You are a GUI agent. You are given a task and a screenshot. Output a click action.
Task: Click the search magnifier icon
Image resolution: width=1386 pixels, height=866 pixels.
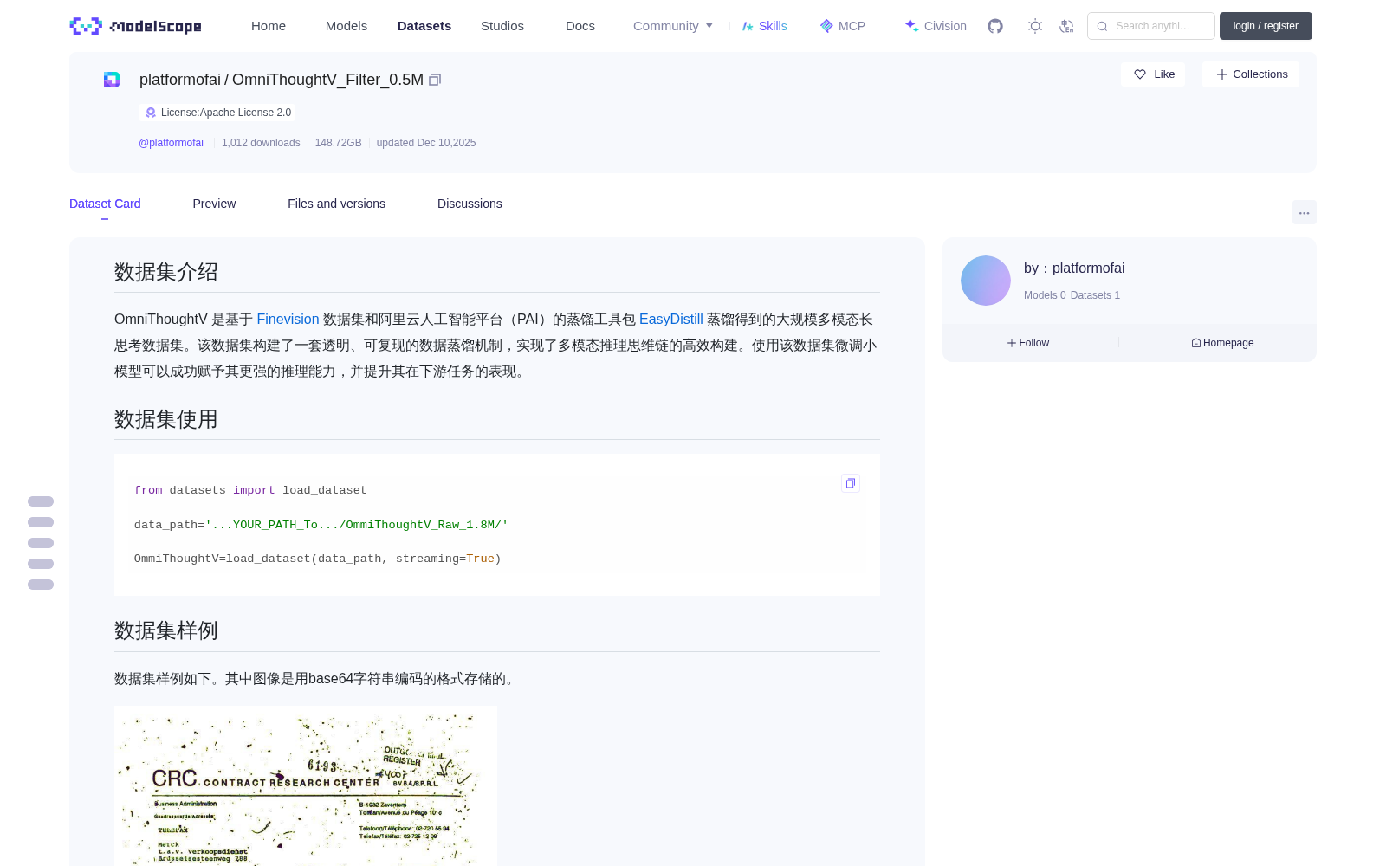click(x=1102, y=26)
